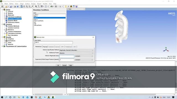Select Cell Zone Conditions in tree
Image resolution: width=177 pixels, height=99 pixels.
pos(15,17)
